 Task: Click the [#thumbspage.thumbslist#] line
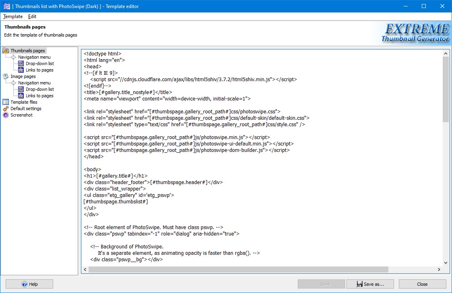click(116, 202)
